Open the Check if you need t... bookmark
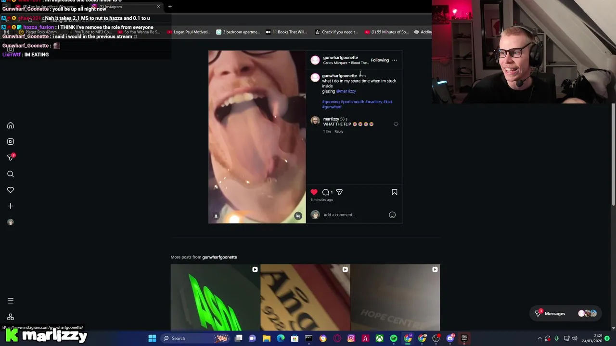The image size is (616, 346). click(x=336, y=32)
